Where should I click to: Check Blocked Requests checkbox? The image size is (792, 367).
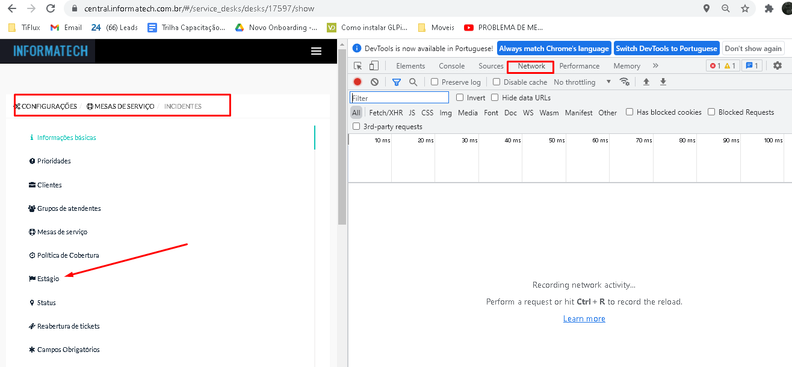[x=711, y=112]
